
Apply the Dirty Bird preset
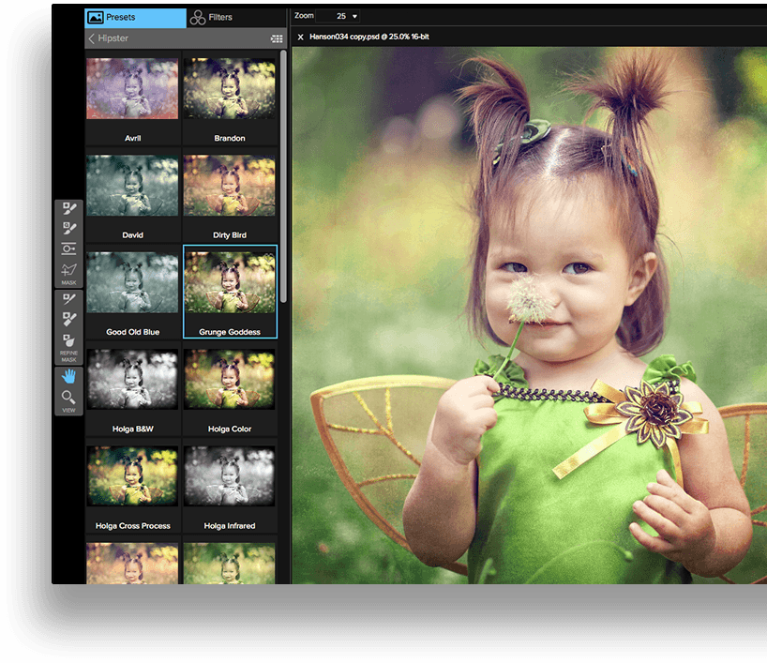230,186
